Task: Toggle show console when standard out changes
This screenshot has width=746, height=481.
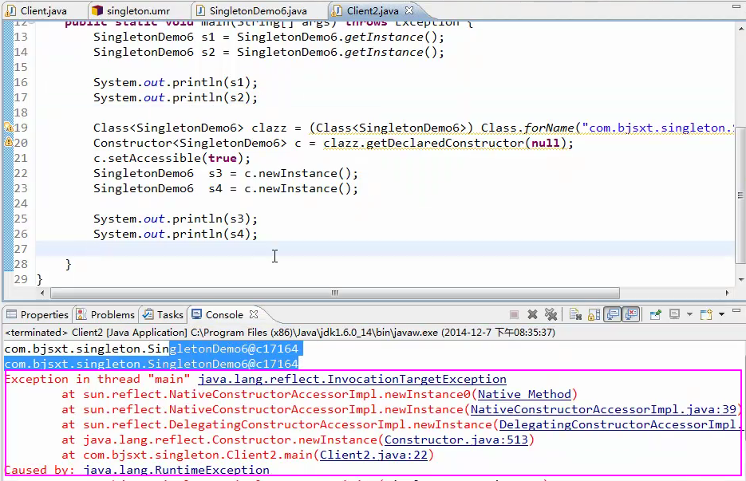Action: (612, 315)
